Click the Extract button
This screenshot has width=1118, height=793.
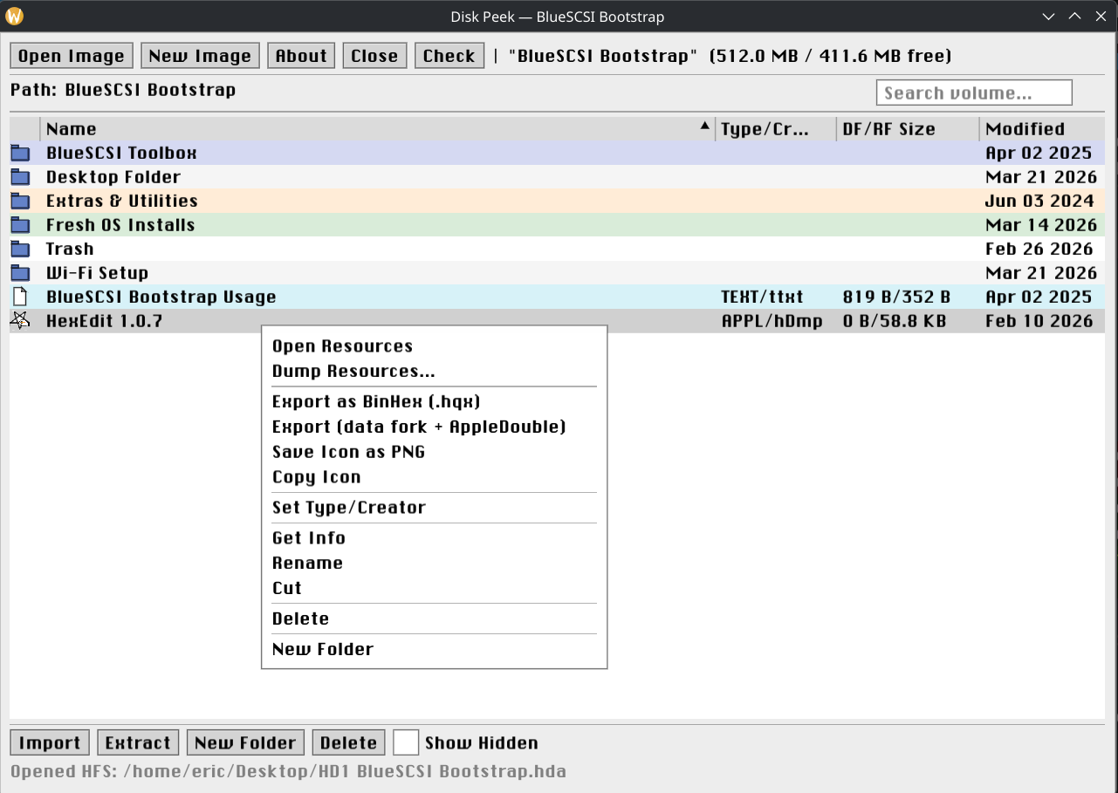[x=137, y=742]
